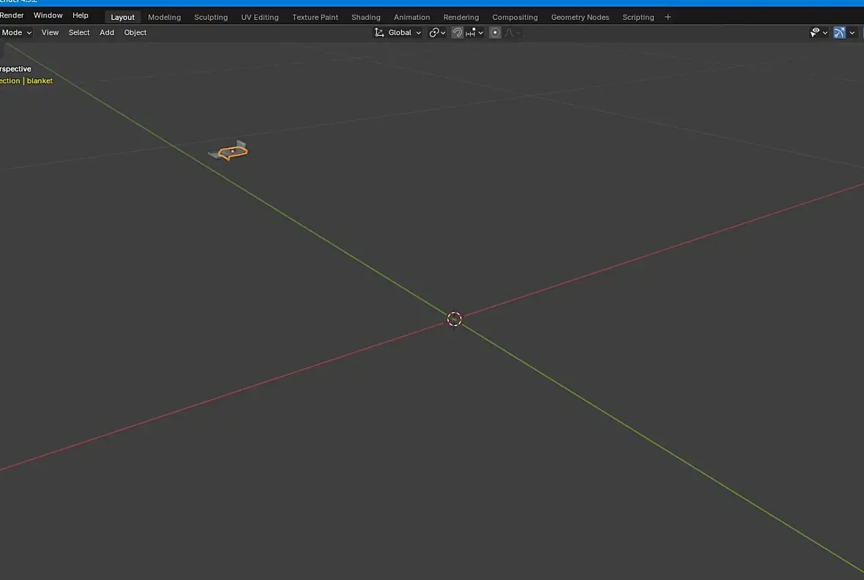Open the Global transform orientation dropdown
The width and height of the screenshot is (864, 580).
tap(404, 32)
